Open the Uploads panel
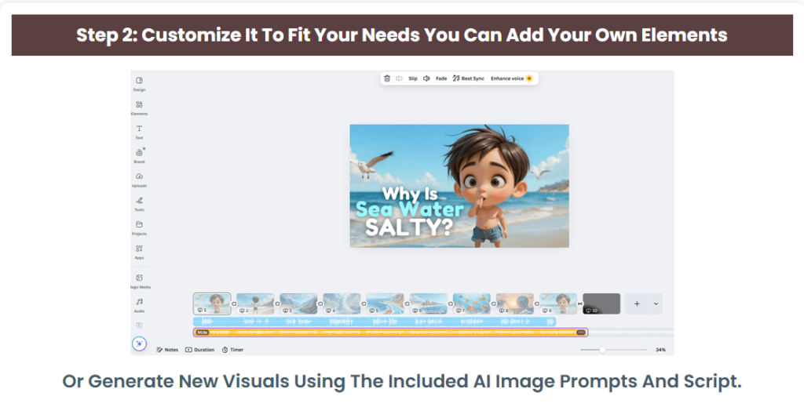This screenshot has height=407, width=804. pyautogui.click(x=139, y=179)
